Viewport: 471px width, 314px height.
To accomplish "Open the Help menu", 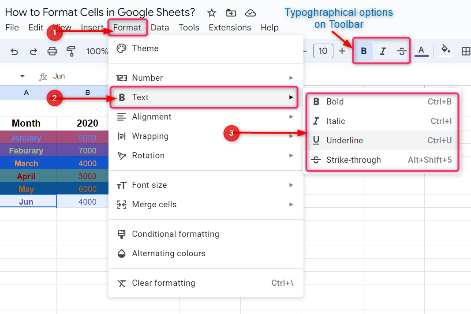I will pyautogui.click(x=269, y=28).
